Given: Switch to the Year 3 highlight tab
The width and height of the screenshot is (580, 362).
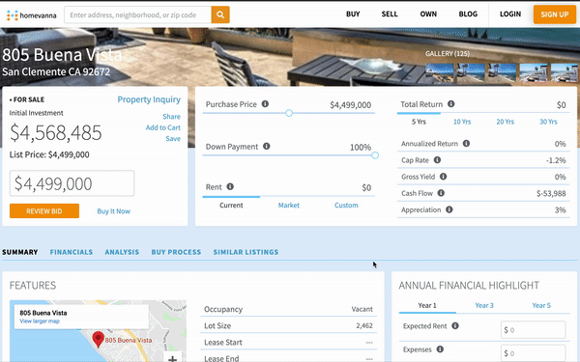Looking at the screenshot, I should pos(484,305).
